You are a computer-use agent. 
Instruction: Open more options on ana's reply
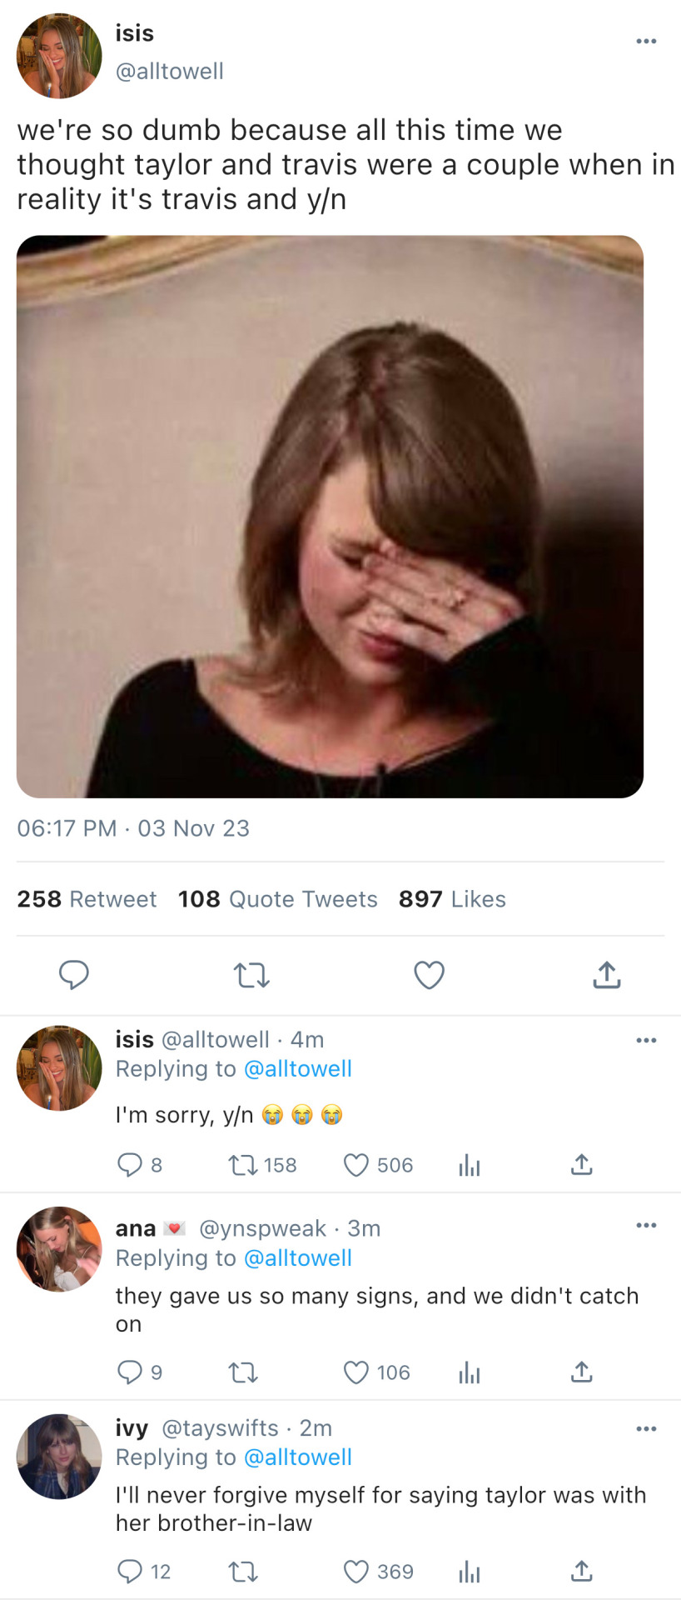coord(646,1225)
